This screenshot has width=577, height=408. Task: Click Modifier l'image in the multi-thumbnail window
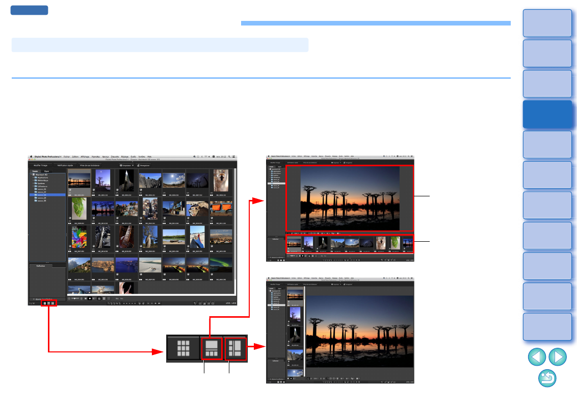40,165
